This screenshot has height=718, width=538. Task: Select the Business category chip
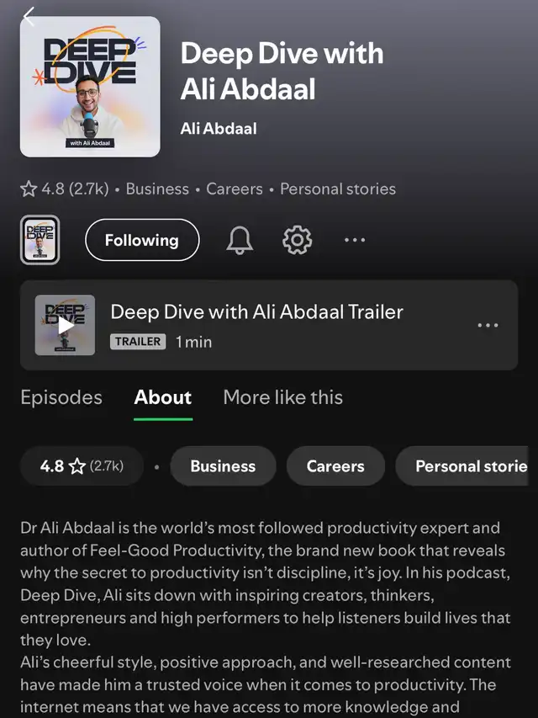click(x=223, y=466)
